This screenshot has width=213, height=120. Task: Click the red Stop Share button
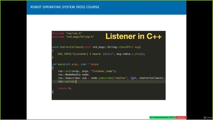181,117
